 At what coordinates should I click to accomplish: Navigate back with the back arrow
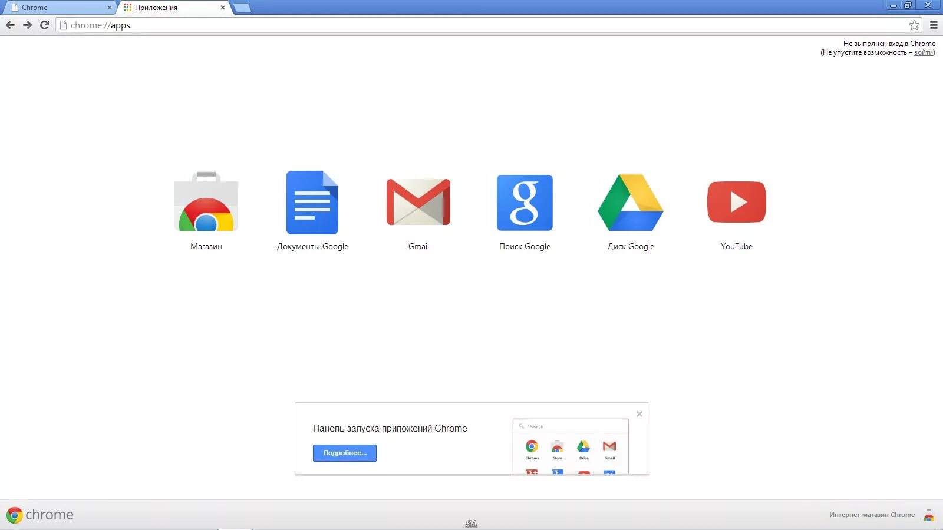tap(11, 25)
